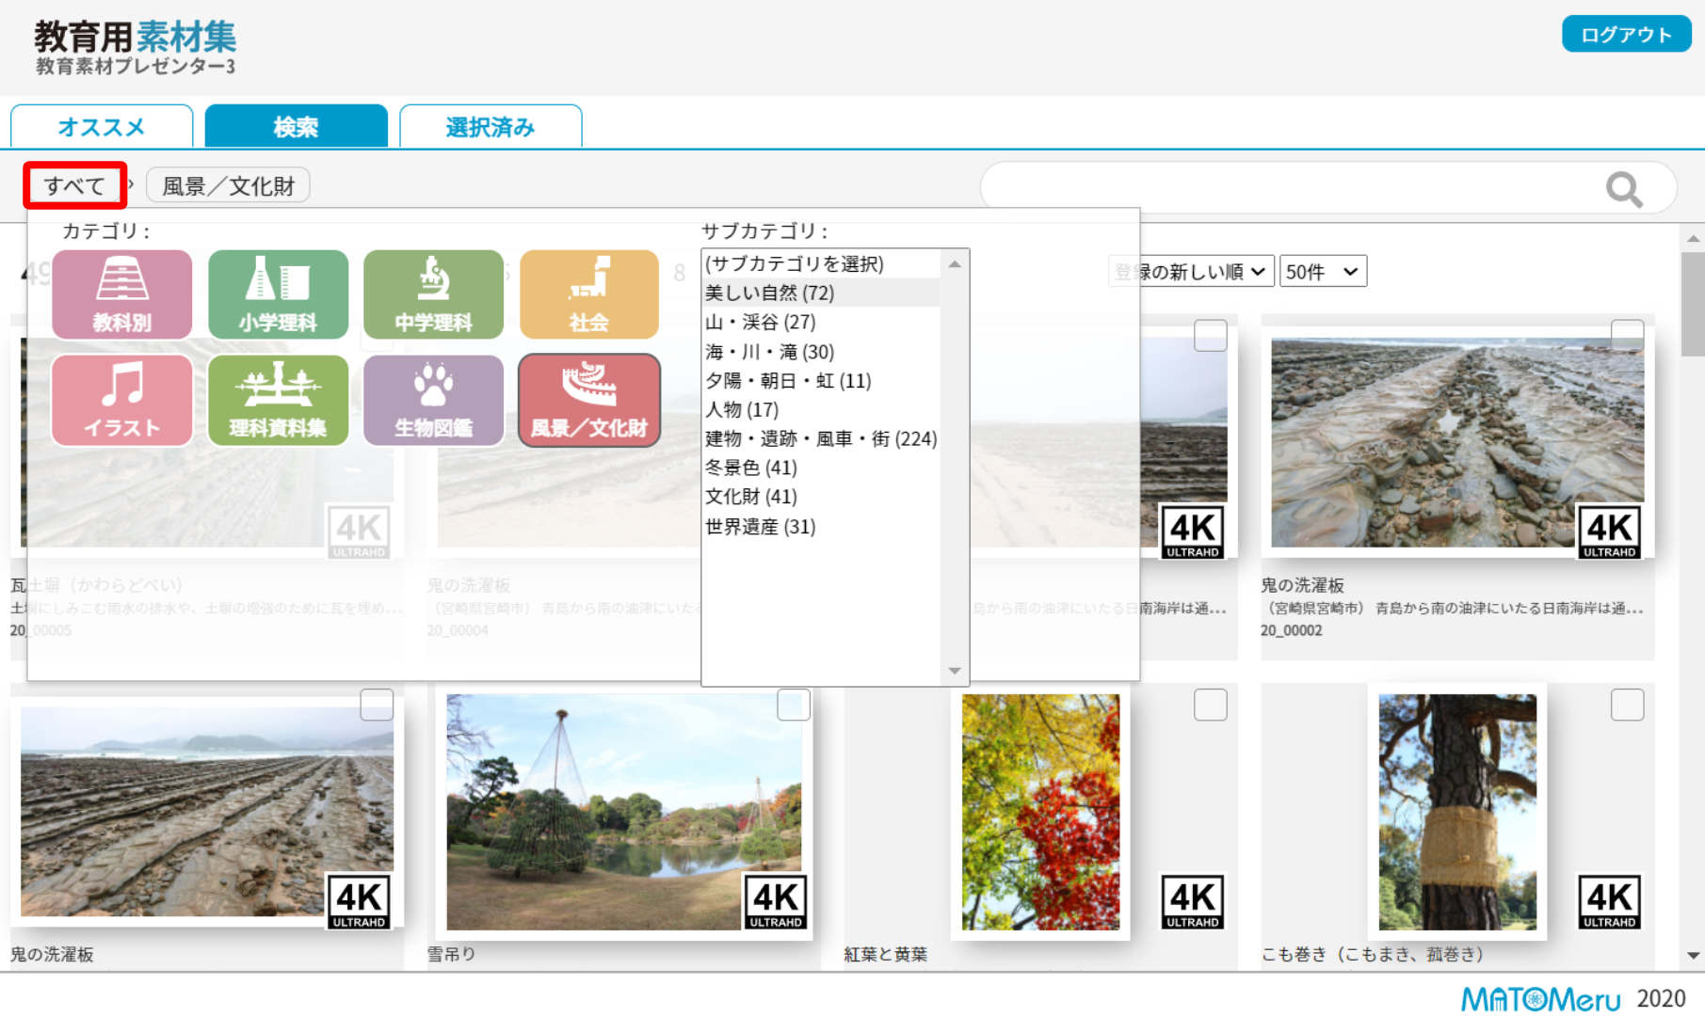The height and width of the screenshot is (1016, 1705).
Task: Choose subcategory 夕陽・朝日・虹 (11)
Action: tap(821, 380)
